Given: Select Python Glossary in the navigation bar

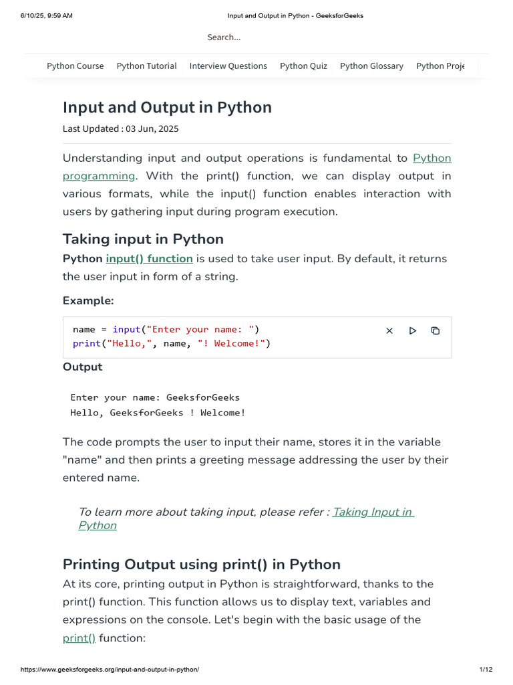Looking at the screenshot, I should [371, 66].
